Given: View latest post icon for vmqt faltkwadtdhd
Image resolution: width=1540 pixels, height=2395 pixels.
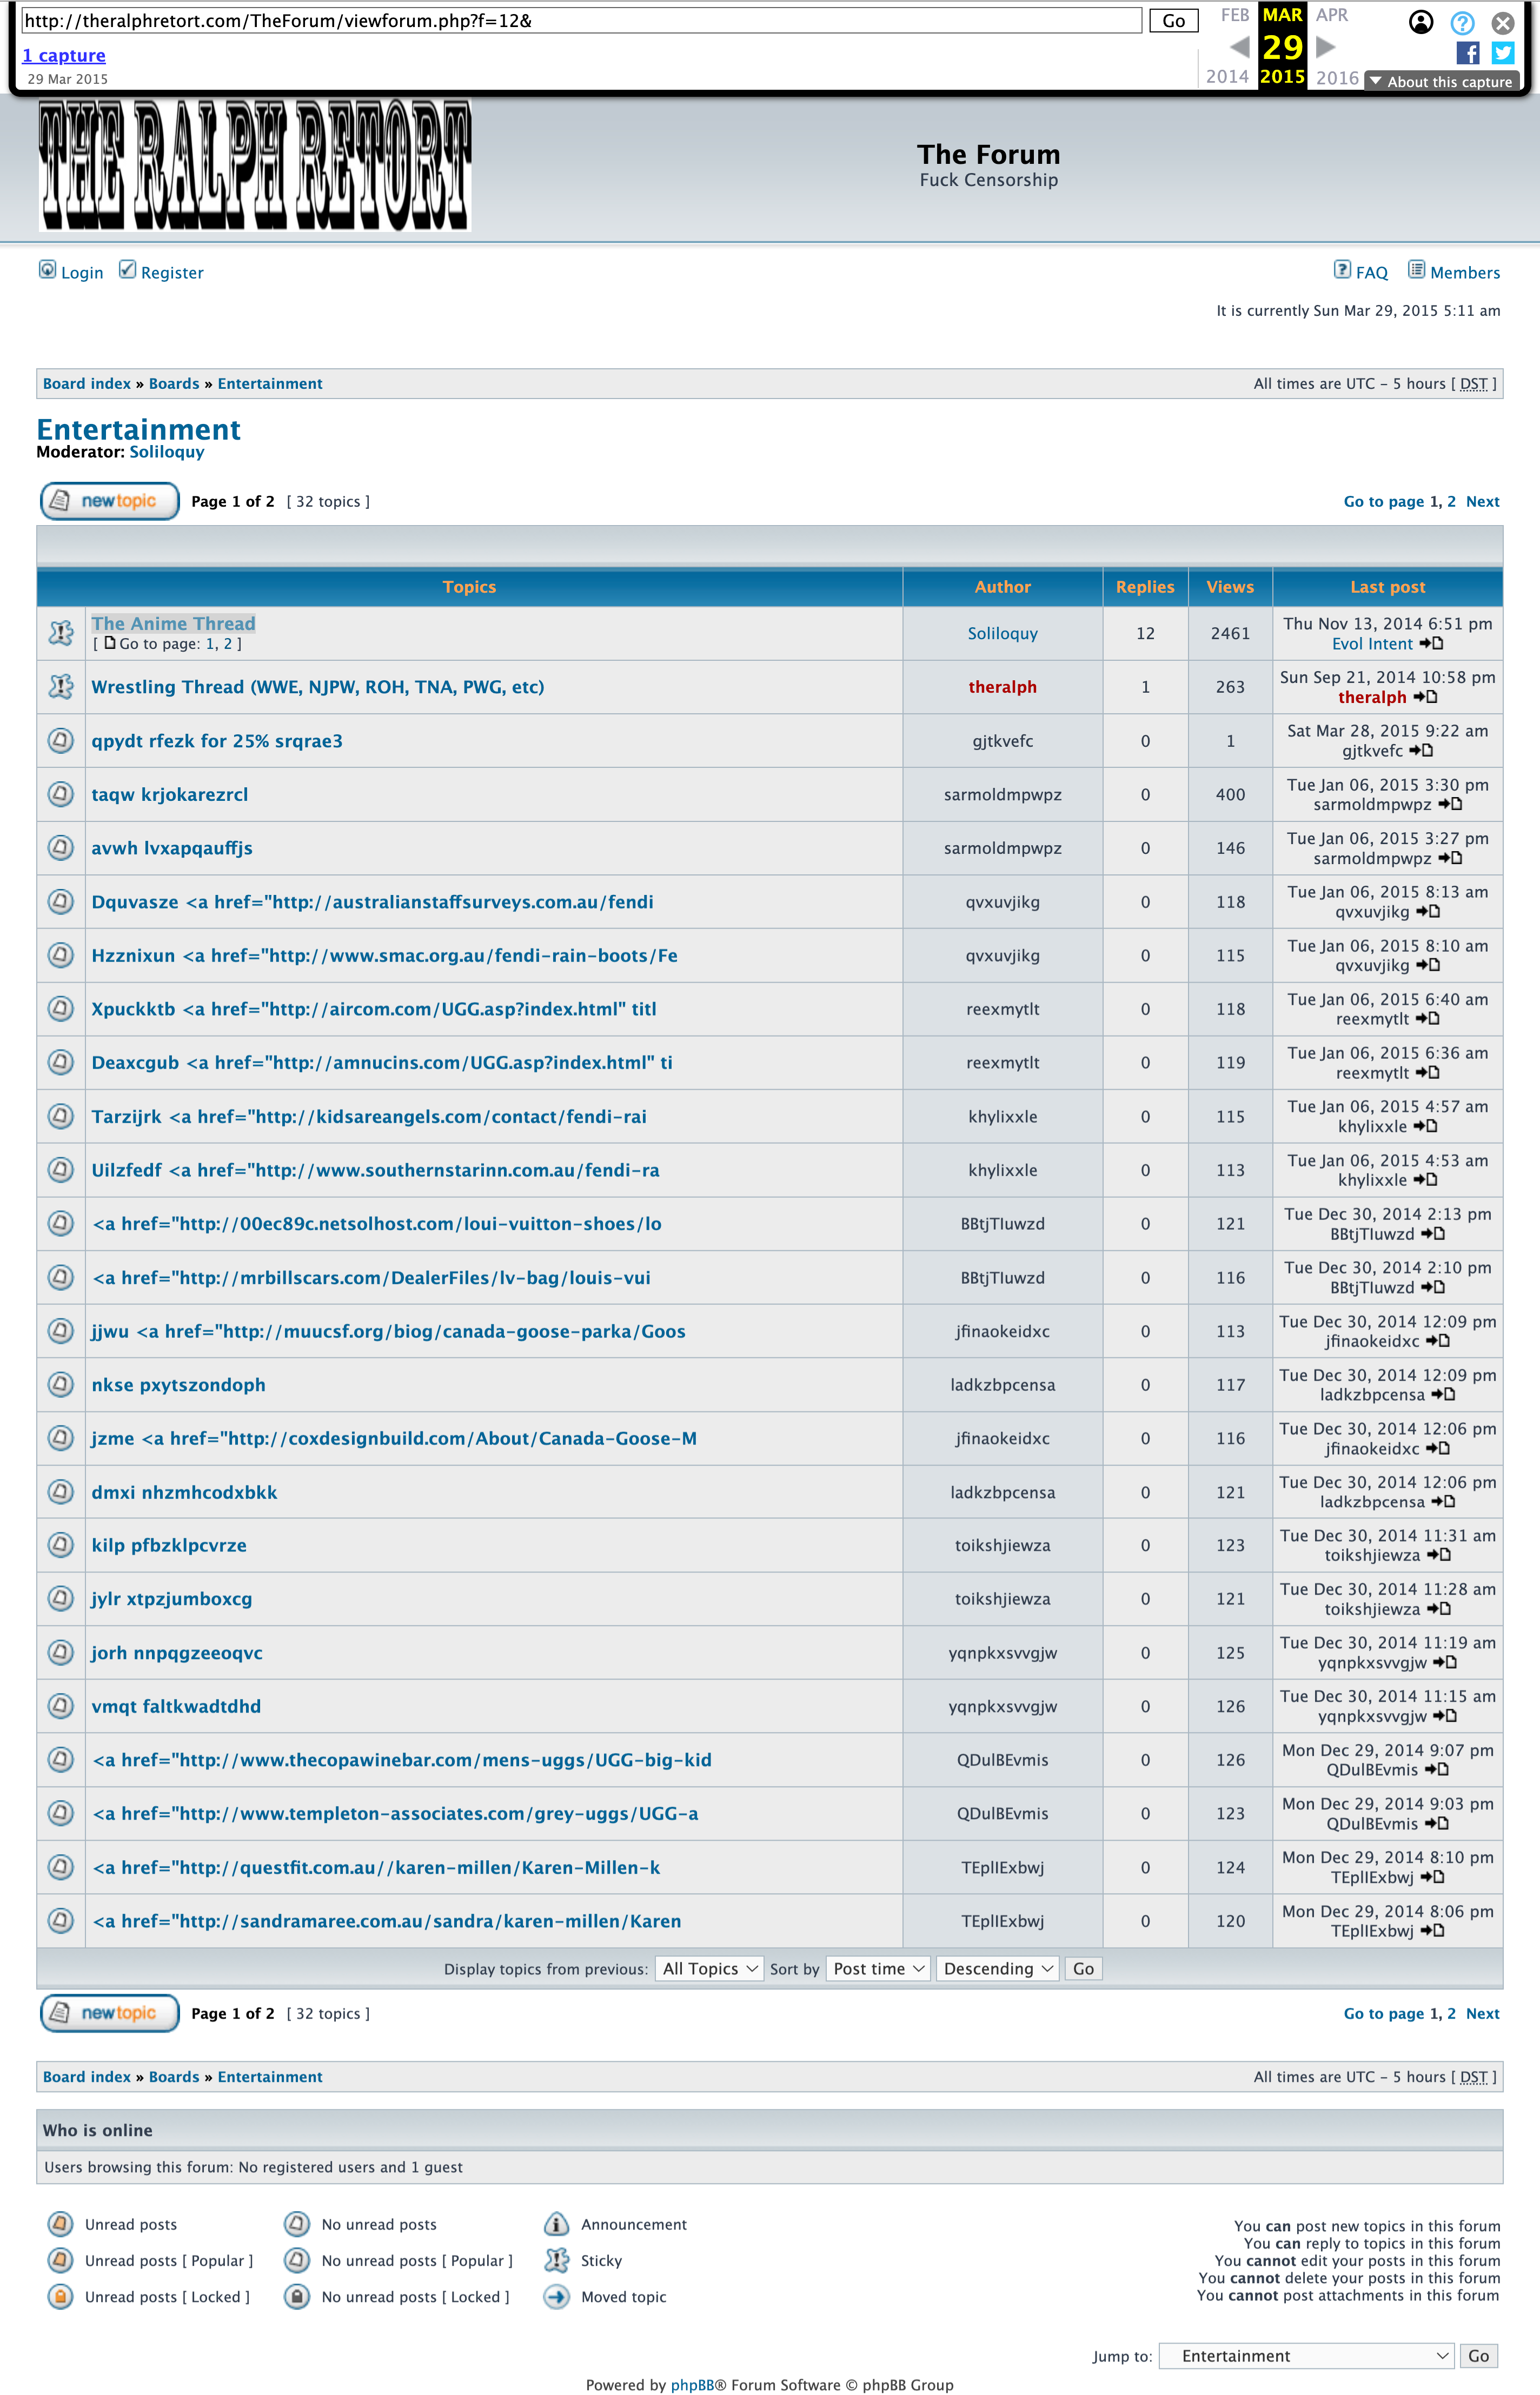Looking at the screenshot, I should (x=1445, y=1716).
